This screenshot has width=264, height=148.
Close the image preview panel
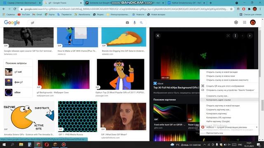coord(158,36)
